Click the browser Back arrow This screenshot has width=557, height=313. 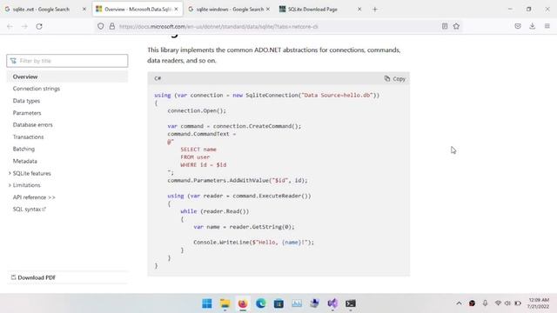[10, 26]
